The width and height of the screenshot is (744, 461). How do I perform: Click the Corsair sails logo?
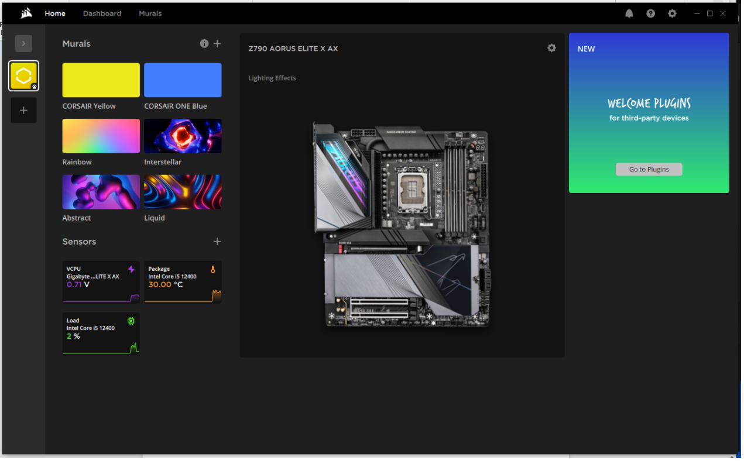26,13
